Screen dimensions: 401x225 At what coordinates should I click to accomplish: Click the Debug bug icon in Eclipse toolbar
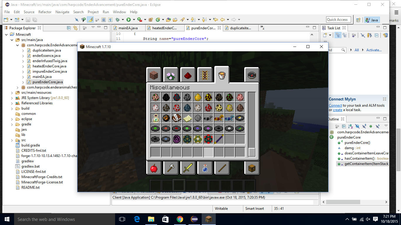118,20
